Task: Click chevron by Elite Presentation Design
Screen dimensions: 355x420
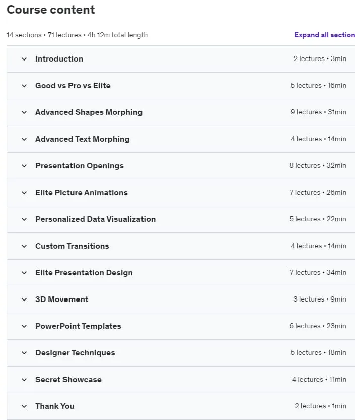Action: [x=24, y=273]
